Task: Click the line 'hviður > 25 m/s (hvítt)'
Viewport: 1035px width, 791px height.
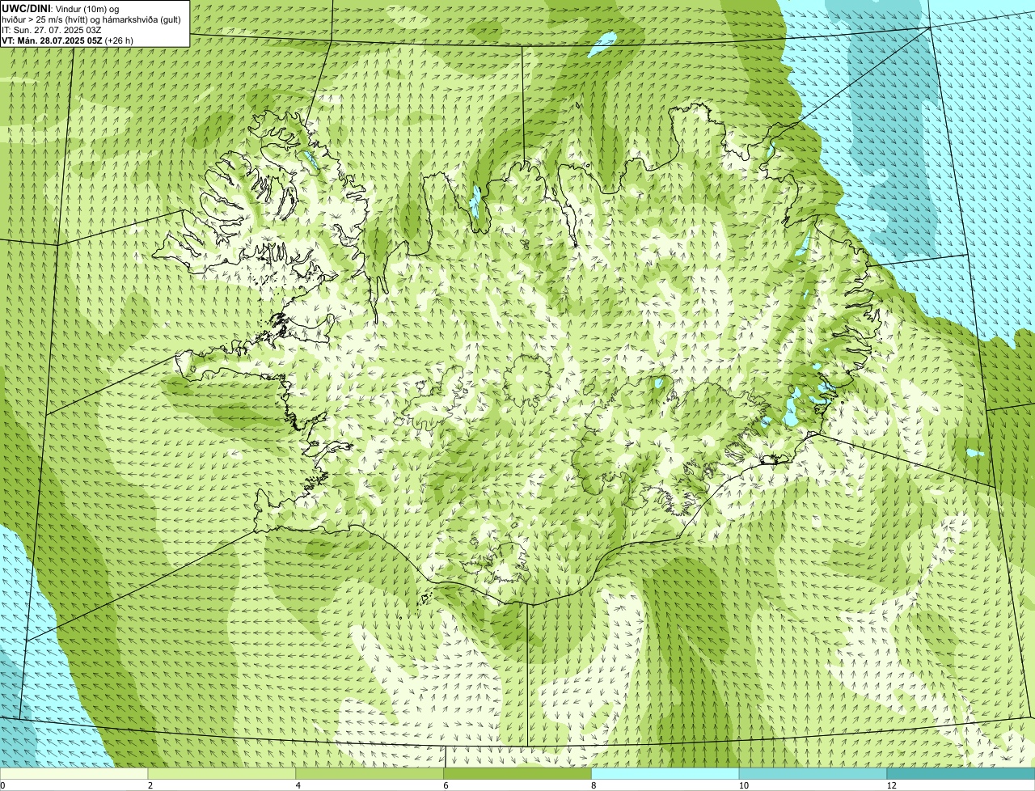Action: 46,19
